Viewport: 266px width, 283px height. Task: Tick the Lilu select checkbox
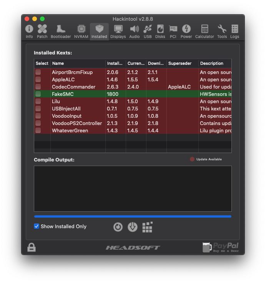tap(38, 101)
